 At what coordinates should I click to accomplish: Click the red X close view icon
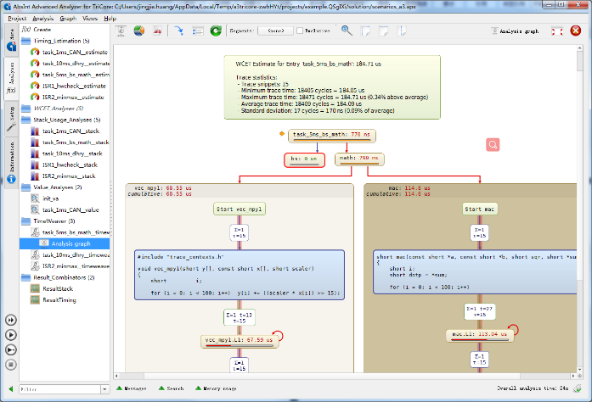575,31
